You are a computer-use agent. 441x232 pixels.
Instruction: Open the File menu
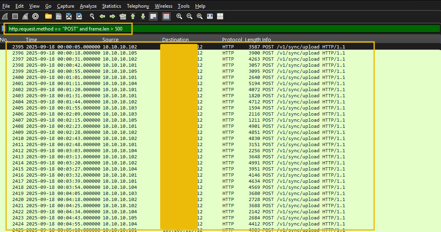6,6
